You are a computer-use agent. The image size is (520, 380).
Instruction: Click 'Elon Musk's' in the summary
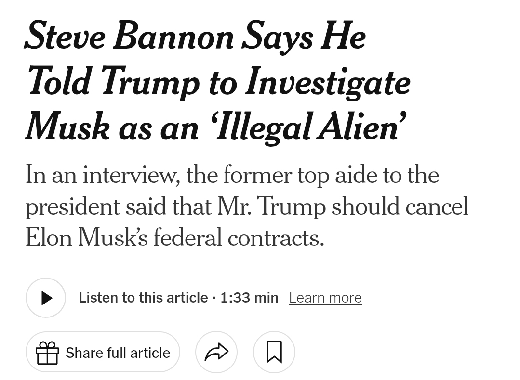[x=87, y=238]
